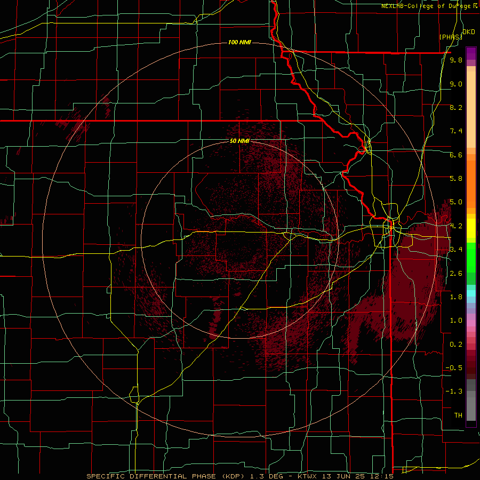Click the -0.5 value on the color scale
The image size is (480, 480).
pos(454,368)
